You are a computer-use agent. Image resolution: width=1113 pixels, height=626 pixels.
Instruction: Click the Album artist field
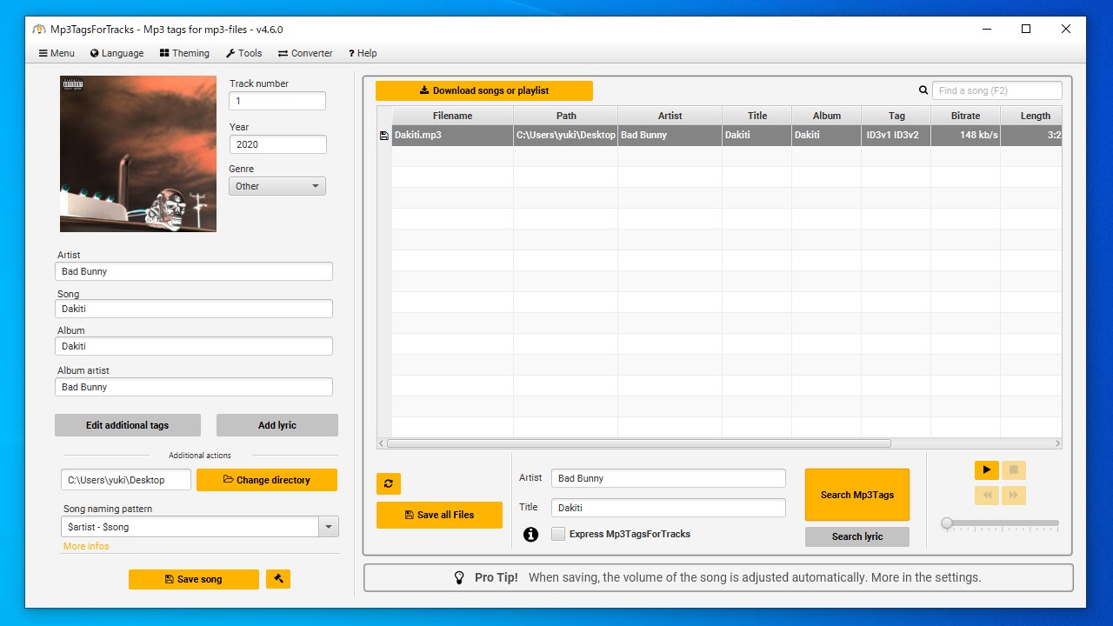click(194, 387)
